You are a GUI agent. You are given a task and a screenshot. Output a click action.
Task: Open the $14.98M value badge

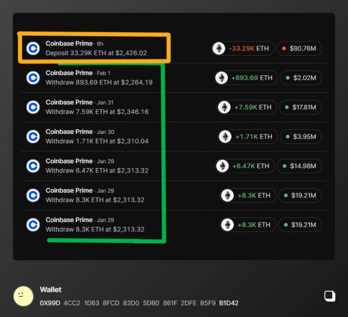(x=299, y=166)
